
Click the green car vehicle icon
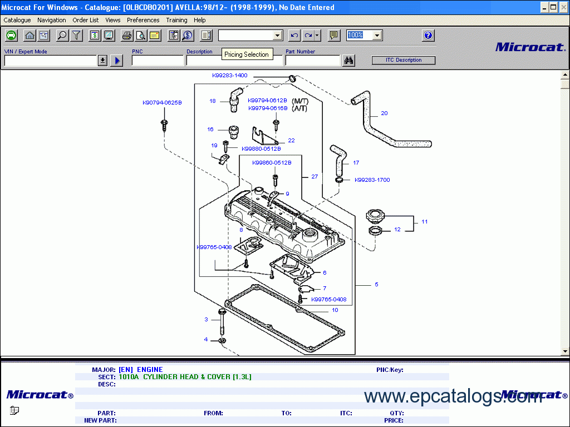(11, 36)
